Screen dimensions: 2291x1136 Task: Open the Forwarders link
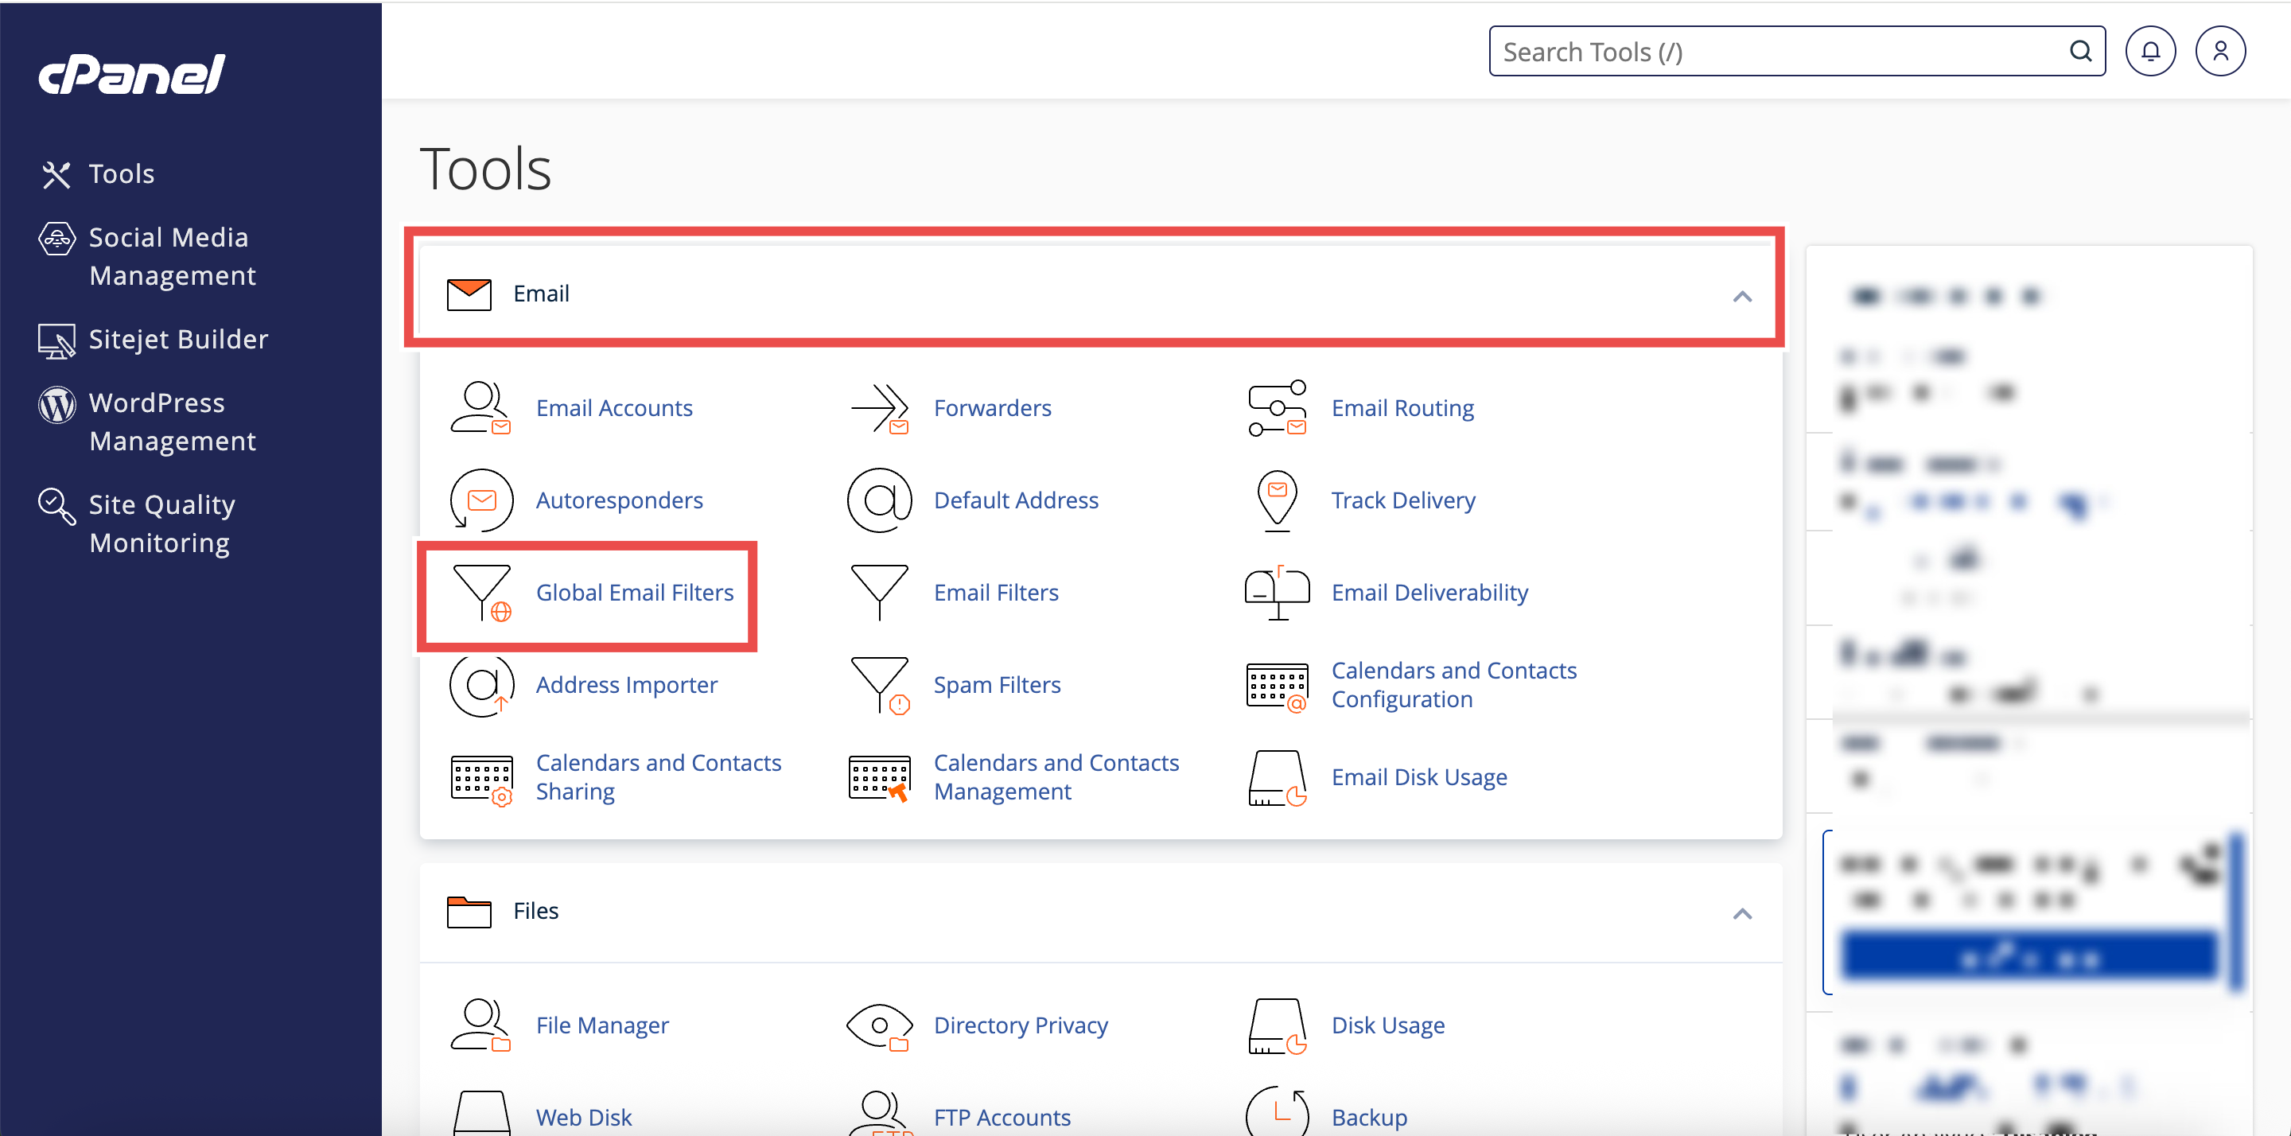pyautogui.click(x=992, y=407)
